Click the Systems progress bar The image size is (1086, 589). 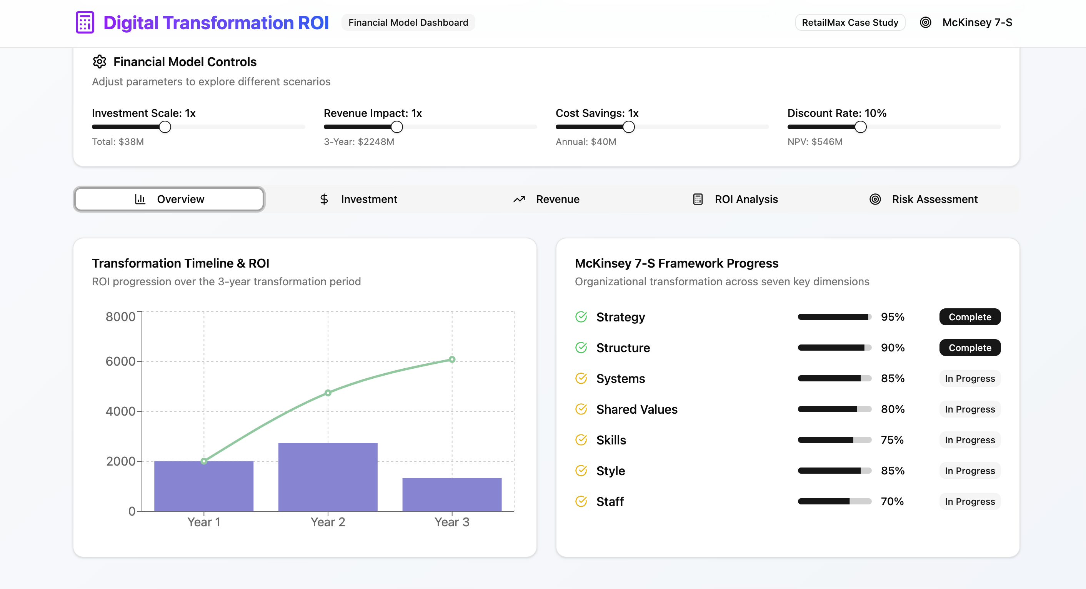click(x=834, y=378)
